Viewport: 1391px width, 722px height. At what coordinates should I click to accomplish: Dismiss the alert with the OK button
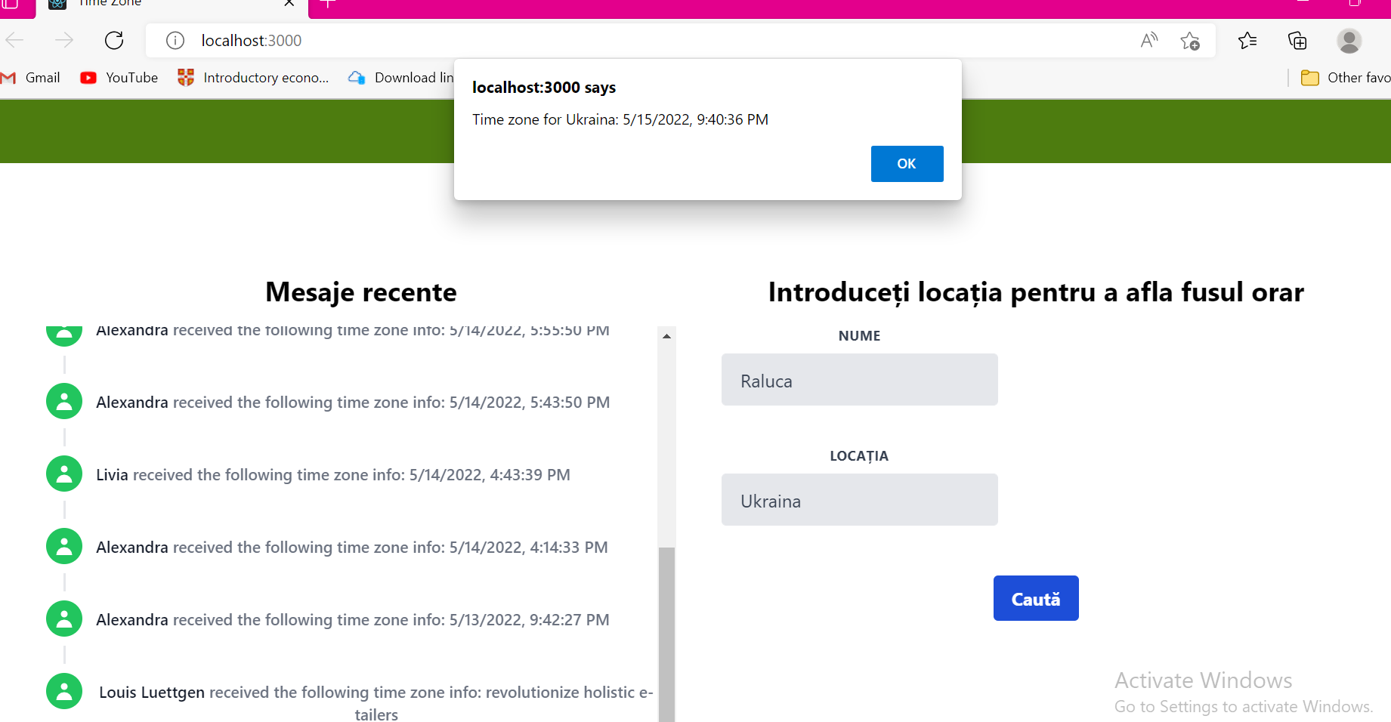coord(907,163)
